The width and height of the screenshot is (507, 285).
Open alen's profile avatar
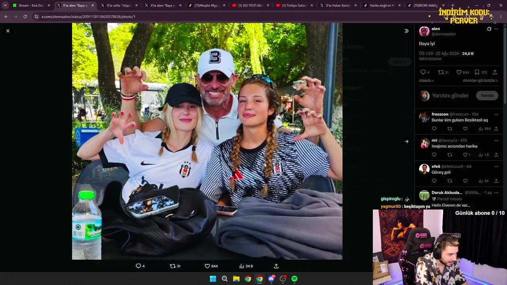click(424, 31)
